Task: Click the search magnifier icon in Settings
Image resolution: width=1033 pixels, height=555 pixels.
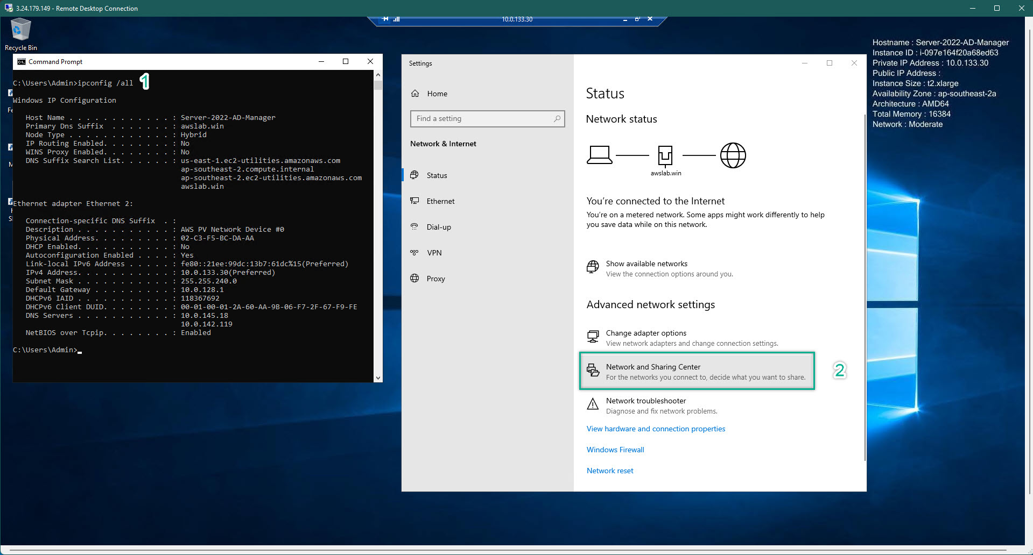Action: [x=557, y=119]
